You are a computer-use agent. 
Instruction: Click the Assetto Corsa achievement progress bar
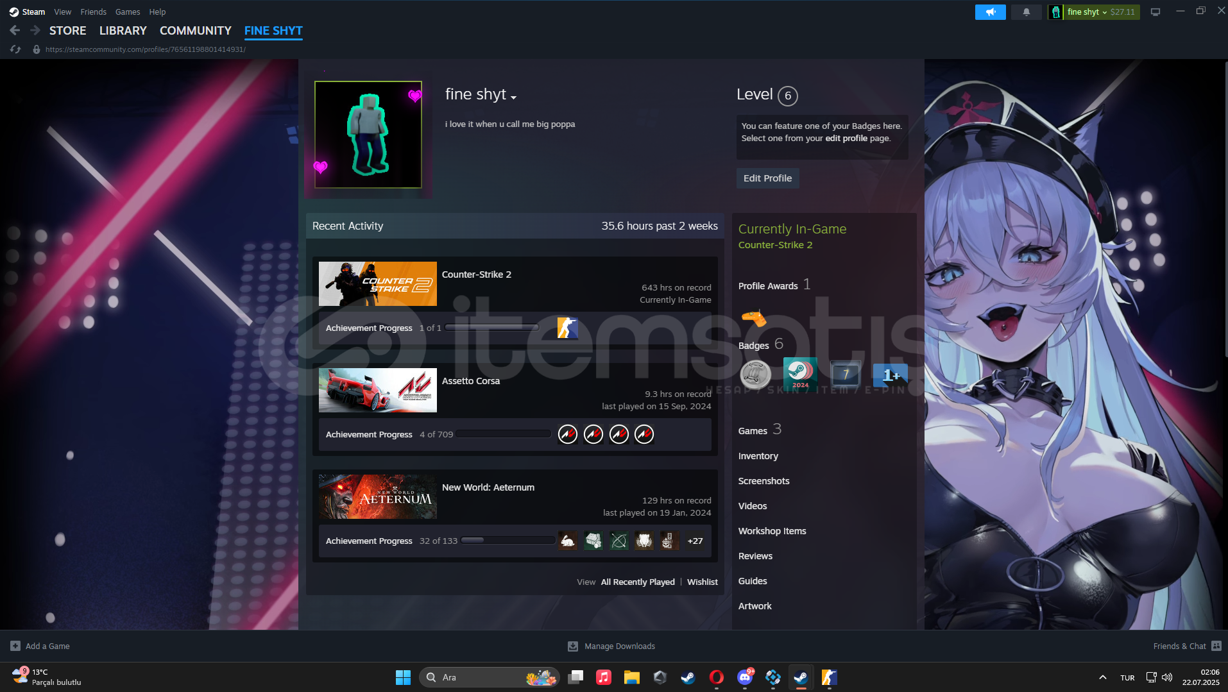pos(504,434)
